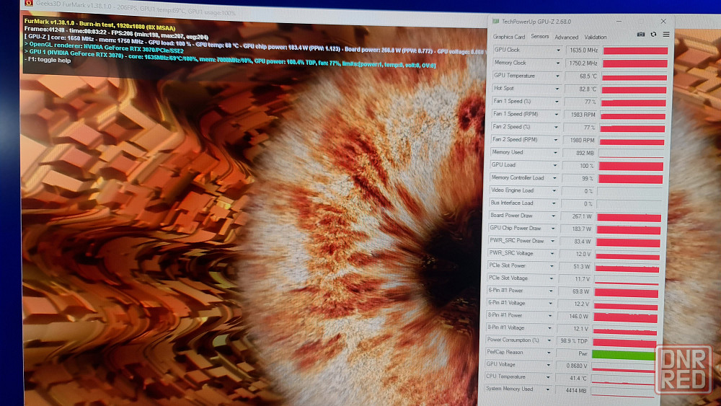Open the GPU Temperature dropdown arrow

557,76
